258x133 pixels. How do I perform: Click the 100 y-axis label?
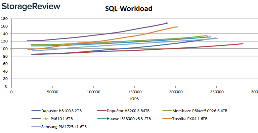point(4,49)
